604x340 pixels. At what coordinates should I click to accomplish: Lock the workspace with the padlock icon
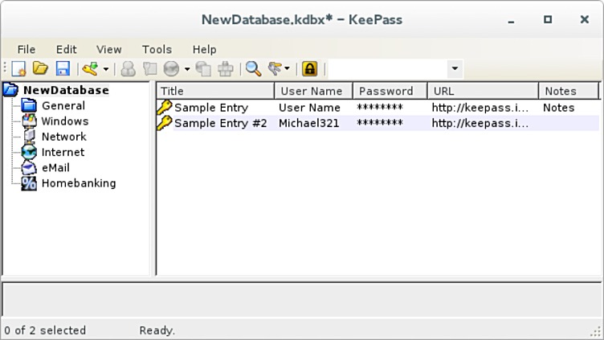(x=309, y=69)
